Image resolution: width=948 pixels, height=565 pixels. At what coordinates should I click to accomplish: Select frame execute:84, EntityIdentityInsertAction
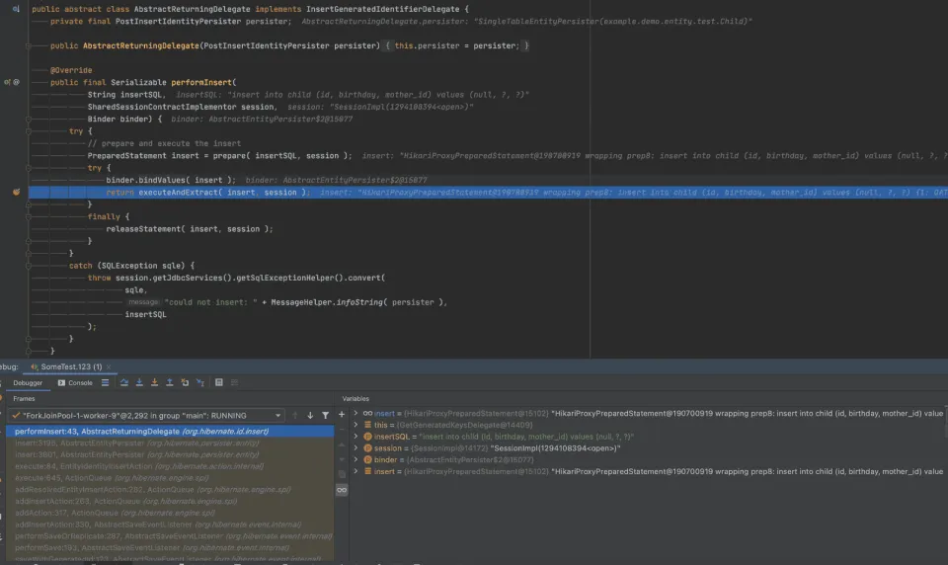(x=170, y=466)
